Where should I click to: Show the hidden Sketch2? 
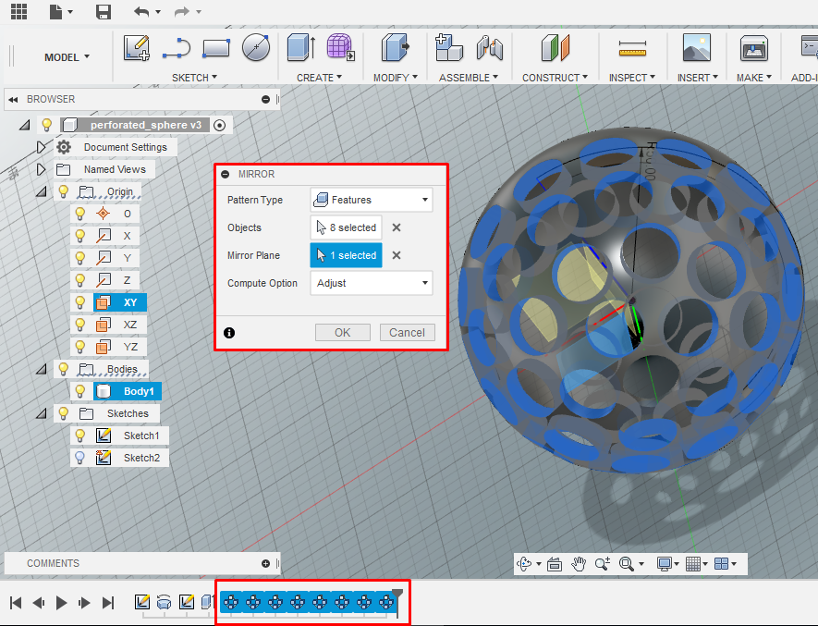[x=79, y=458]
